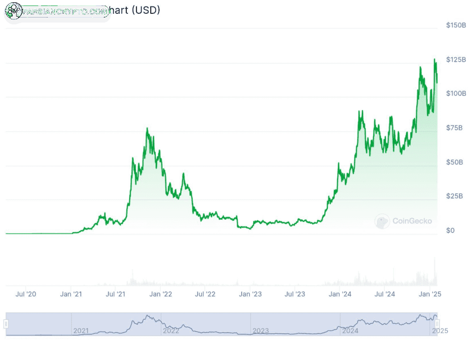
Task: Click the $50B y-axis label
Action: [x=454, y=162]
